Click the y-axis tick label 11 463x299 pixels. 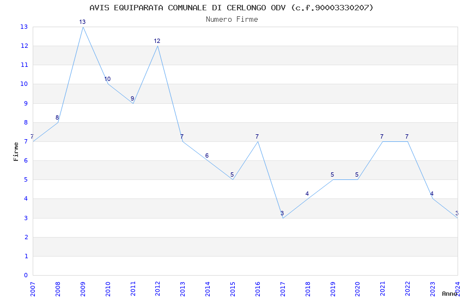(x=24, y=65)
